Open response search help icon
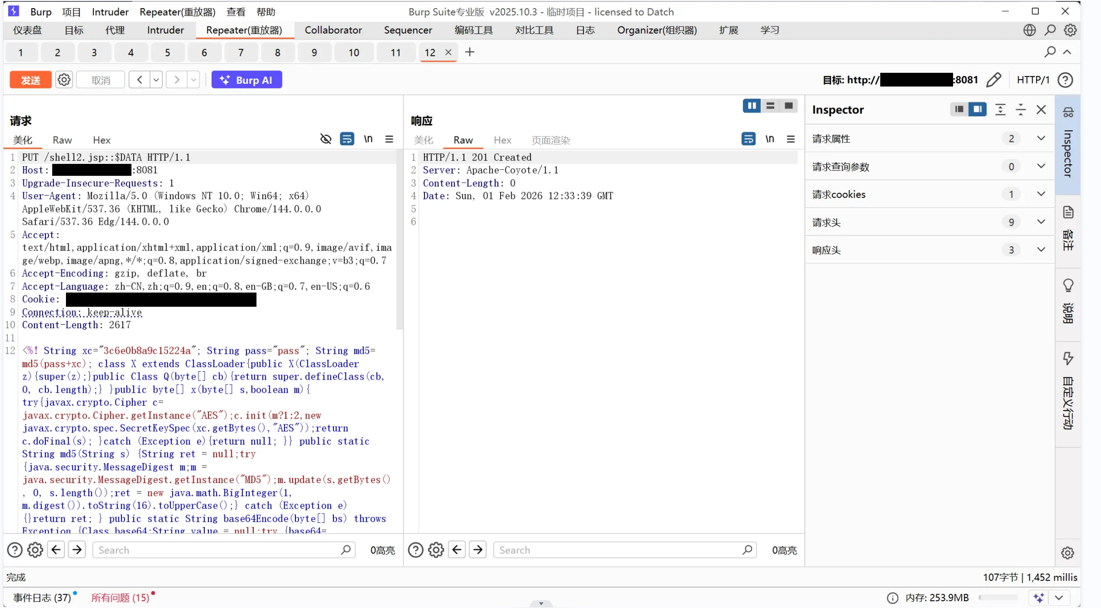Image resolution: width=1101 pixels, height=608 pixels. pos(415,550)
